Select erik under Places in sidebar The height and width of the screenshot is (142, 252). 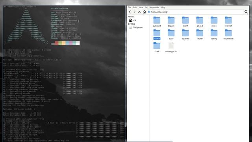point(132,20)
